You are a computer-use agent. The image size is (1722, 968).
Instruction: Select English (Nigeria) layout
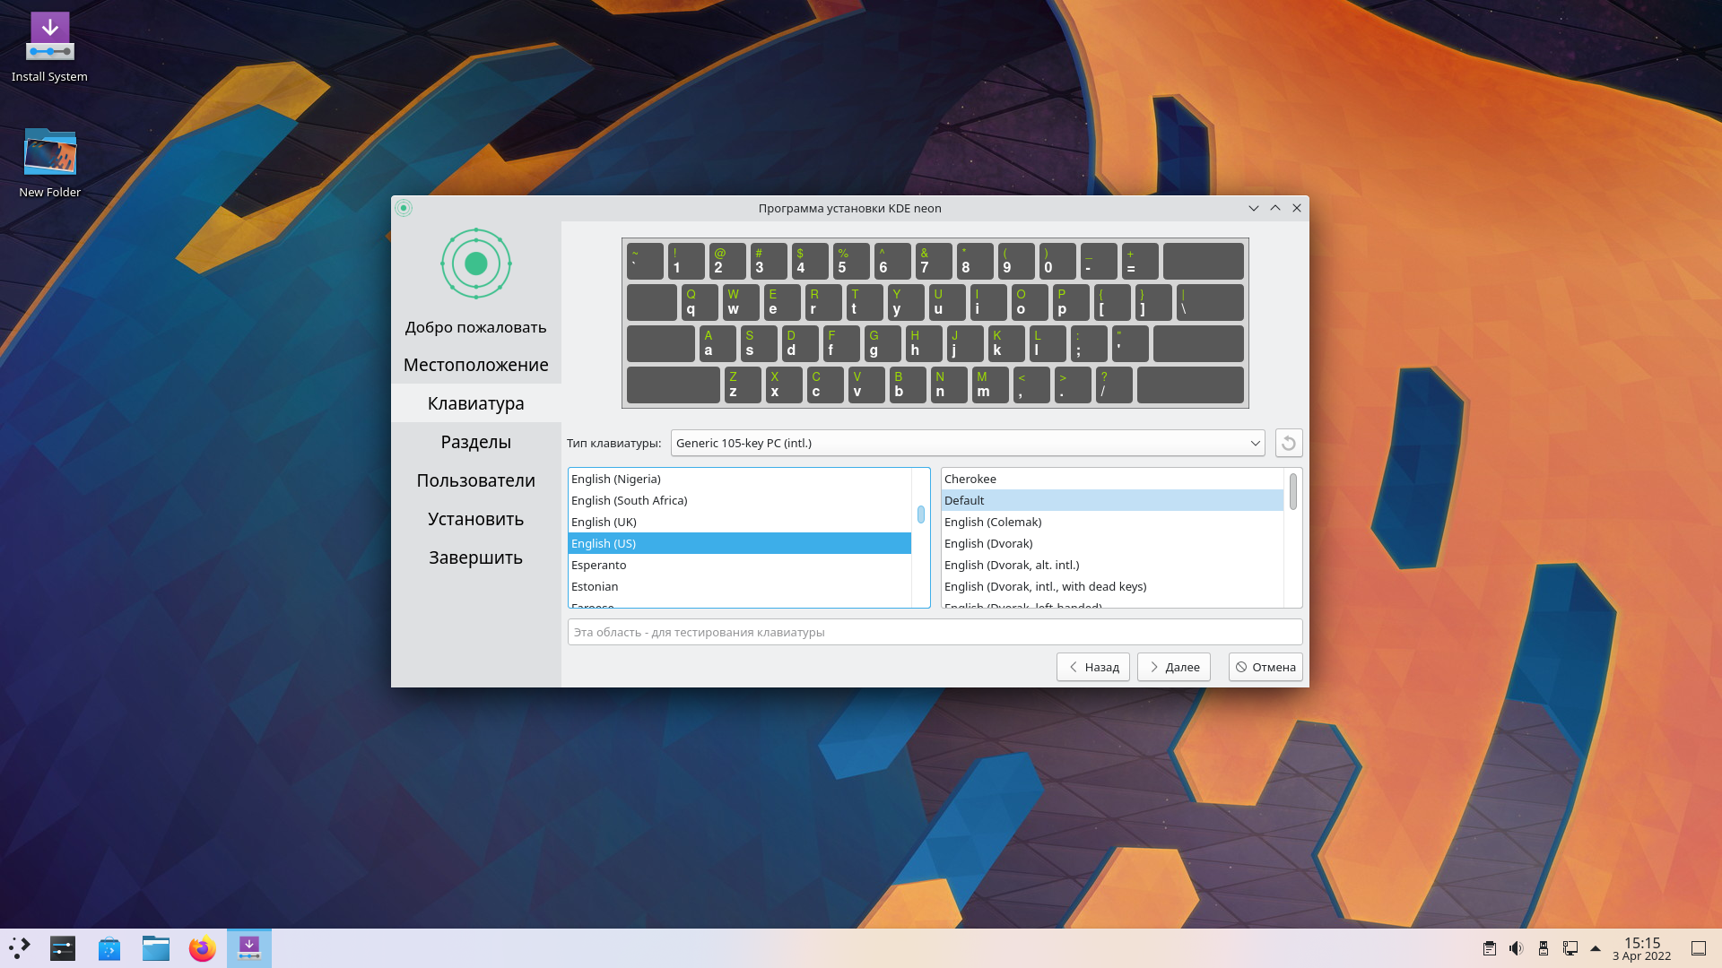click(x=740, y=479)
